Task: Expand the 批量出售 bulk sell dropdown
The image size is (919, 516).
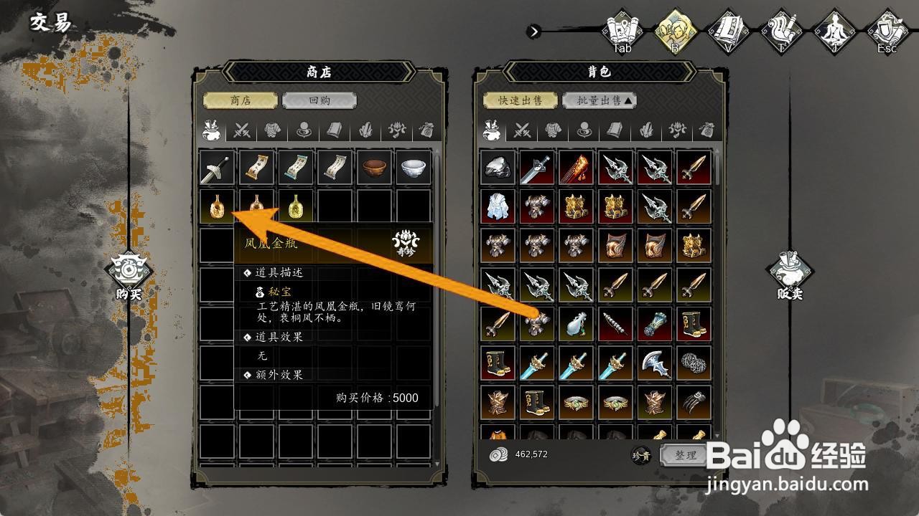Action: tap(599, 100)
